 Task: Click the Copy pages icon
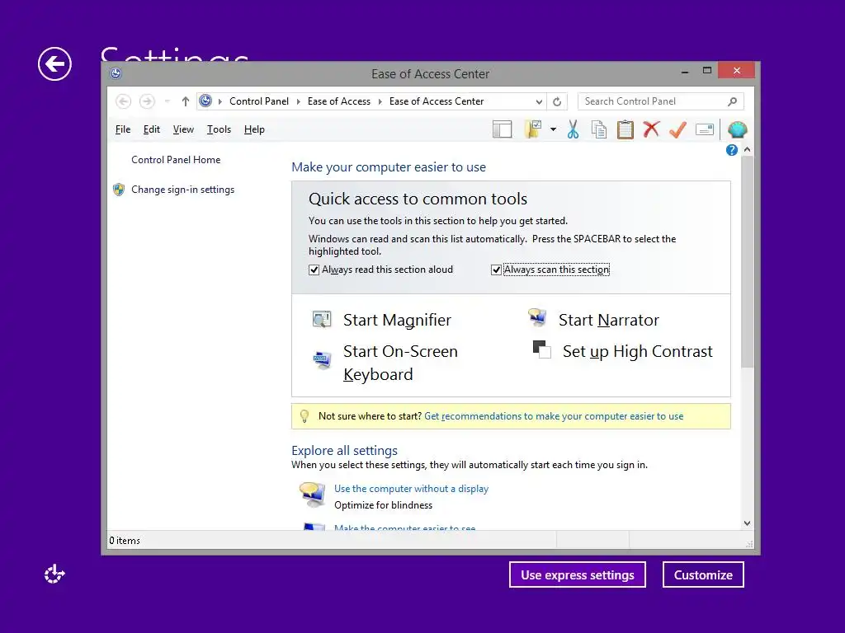coord(599,129)
